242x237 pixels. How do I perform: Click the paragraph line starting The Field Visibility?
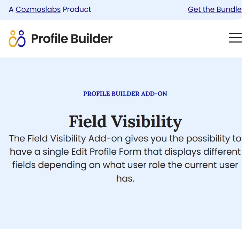click(x=125, y=139)
